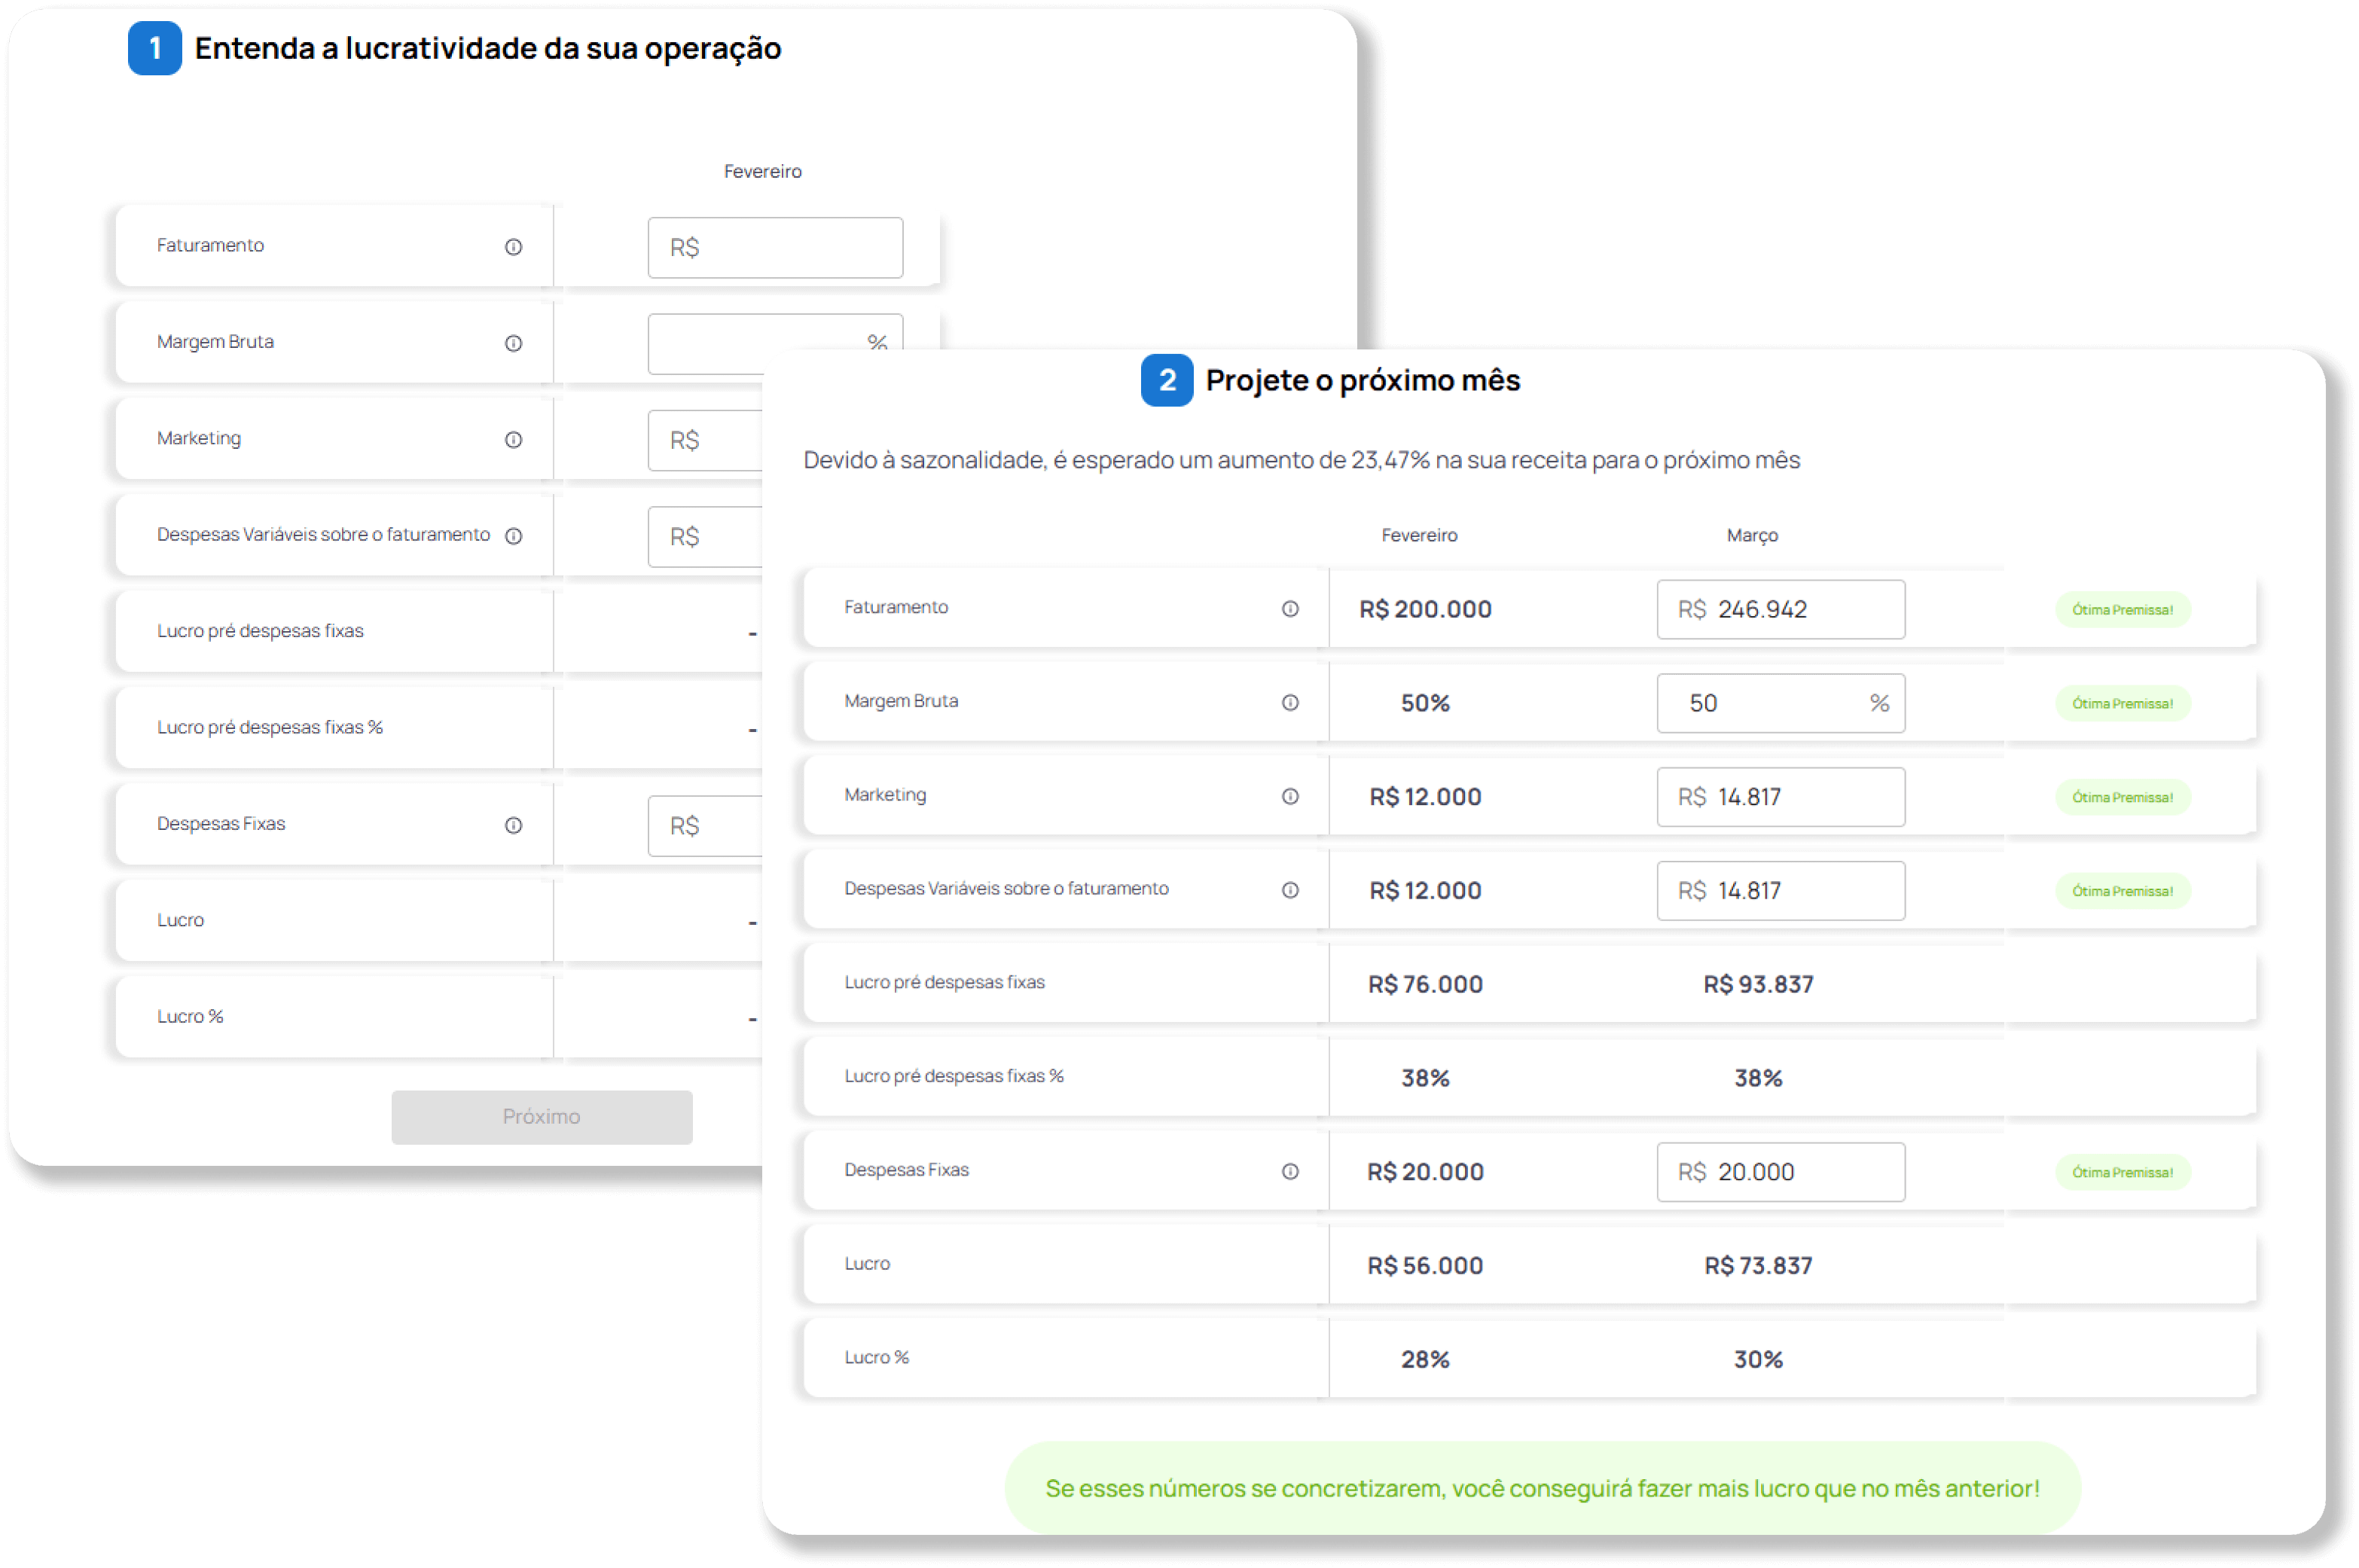
Task: Click Fevereiro column header in panel 1
Action: [762, 172]
